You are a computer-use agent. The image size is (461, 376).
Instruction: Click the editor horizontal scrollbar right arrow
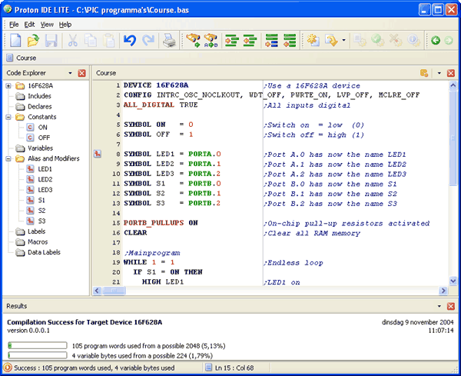pos(443,291)
